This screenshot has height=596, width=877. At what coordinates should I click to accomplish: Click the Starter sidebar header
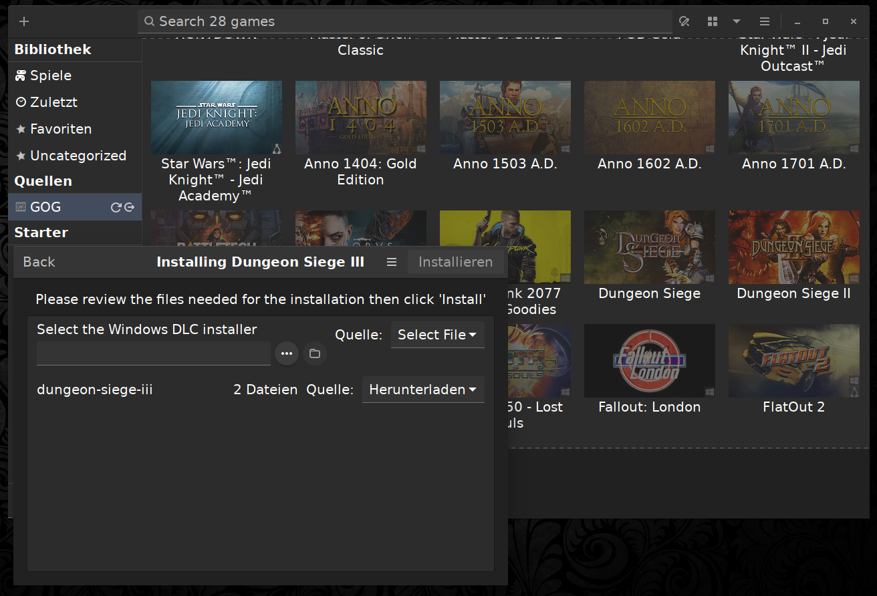[41, 233]
